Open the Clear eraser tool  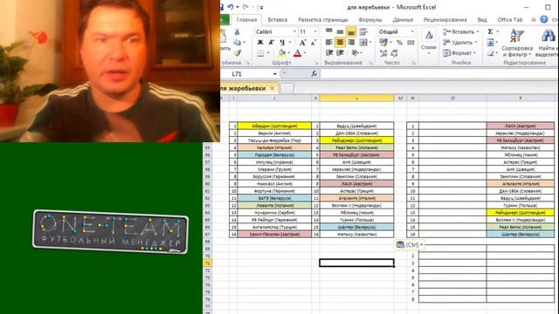[x=491, y=53]
